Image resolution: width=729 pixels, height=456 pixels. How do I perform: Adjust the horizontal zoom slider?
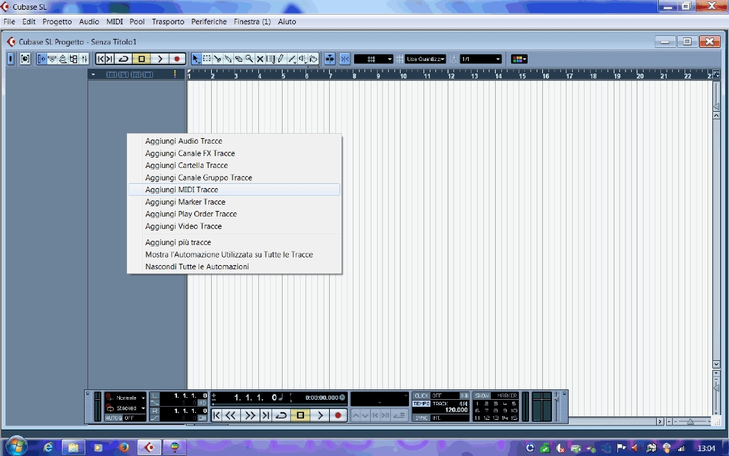[x=690, y=421]
